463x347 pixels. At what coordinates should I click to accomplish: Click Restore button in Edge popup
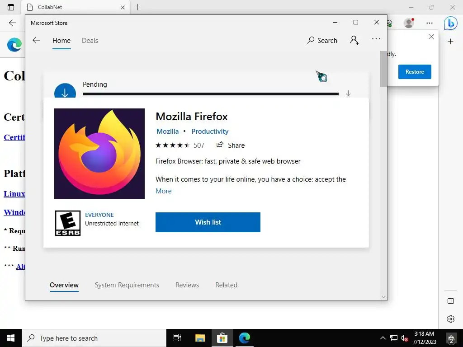tap(415, 72)
